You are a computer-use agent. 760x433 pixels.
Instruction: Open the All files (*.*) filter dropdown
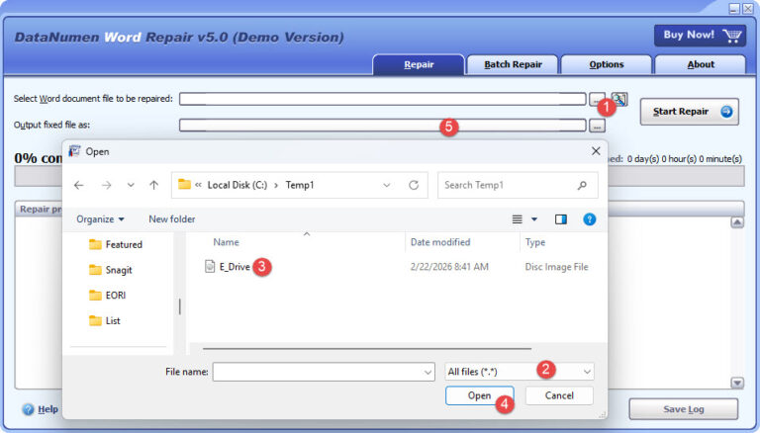click(520, 372)
